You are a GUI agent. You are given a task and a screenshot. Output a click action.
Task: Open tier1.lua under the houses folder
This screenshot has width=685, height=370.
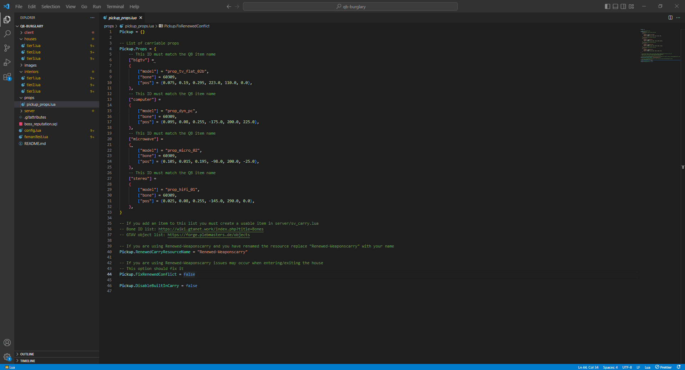click(57, 46)
